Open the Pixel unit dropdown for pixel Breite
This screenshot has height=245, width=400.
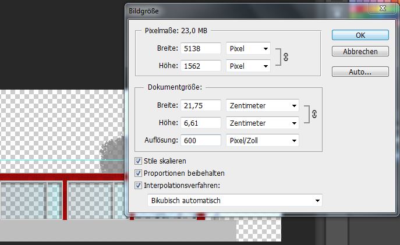point(248,48)
